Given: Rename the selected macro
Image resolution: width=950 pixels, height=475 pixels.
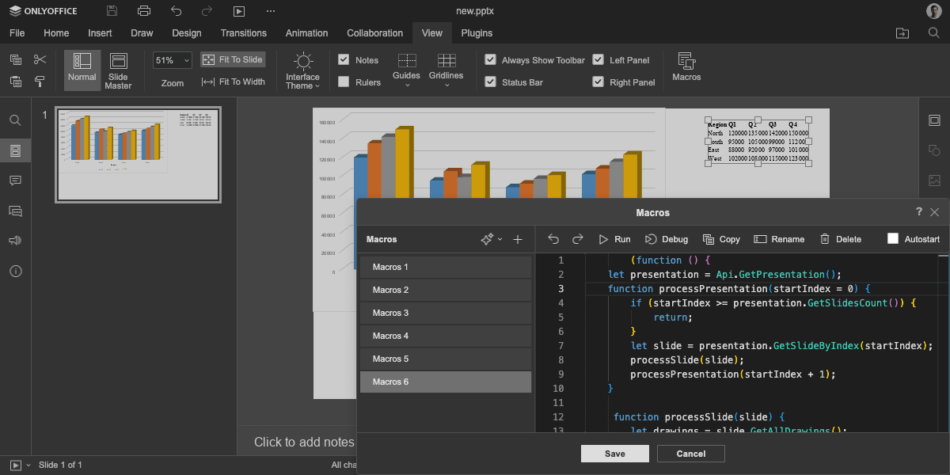Looking at the screenshot, I should click(x=779, y=239).
